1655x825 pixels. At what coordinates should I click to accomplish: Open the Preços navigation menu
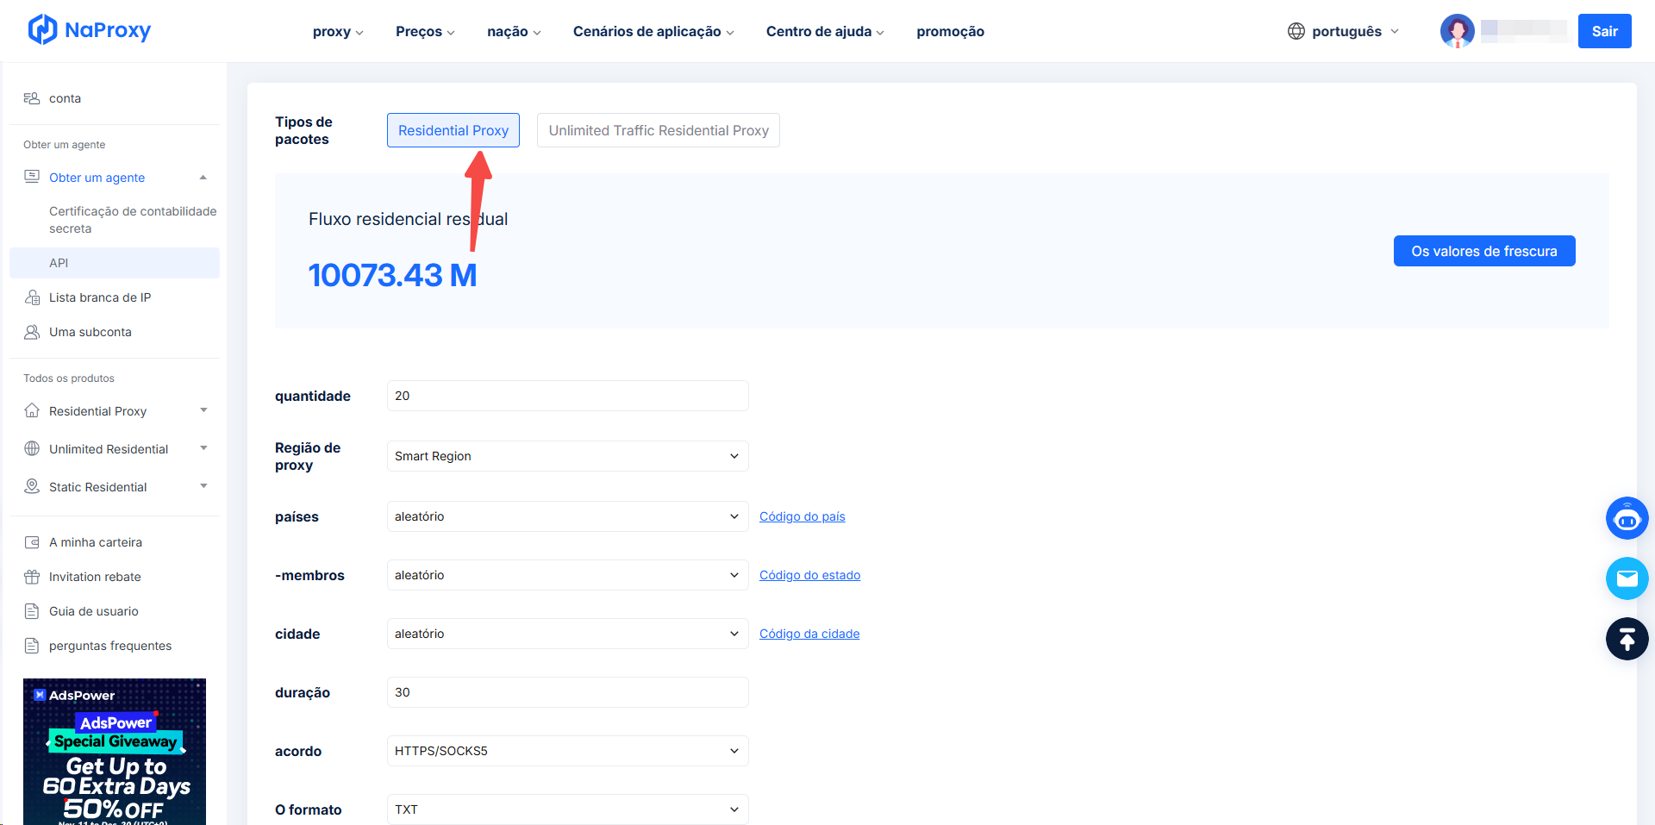425,31
